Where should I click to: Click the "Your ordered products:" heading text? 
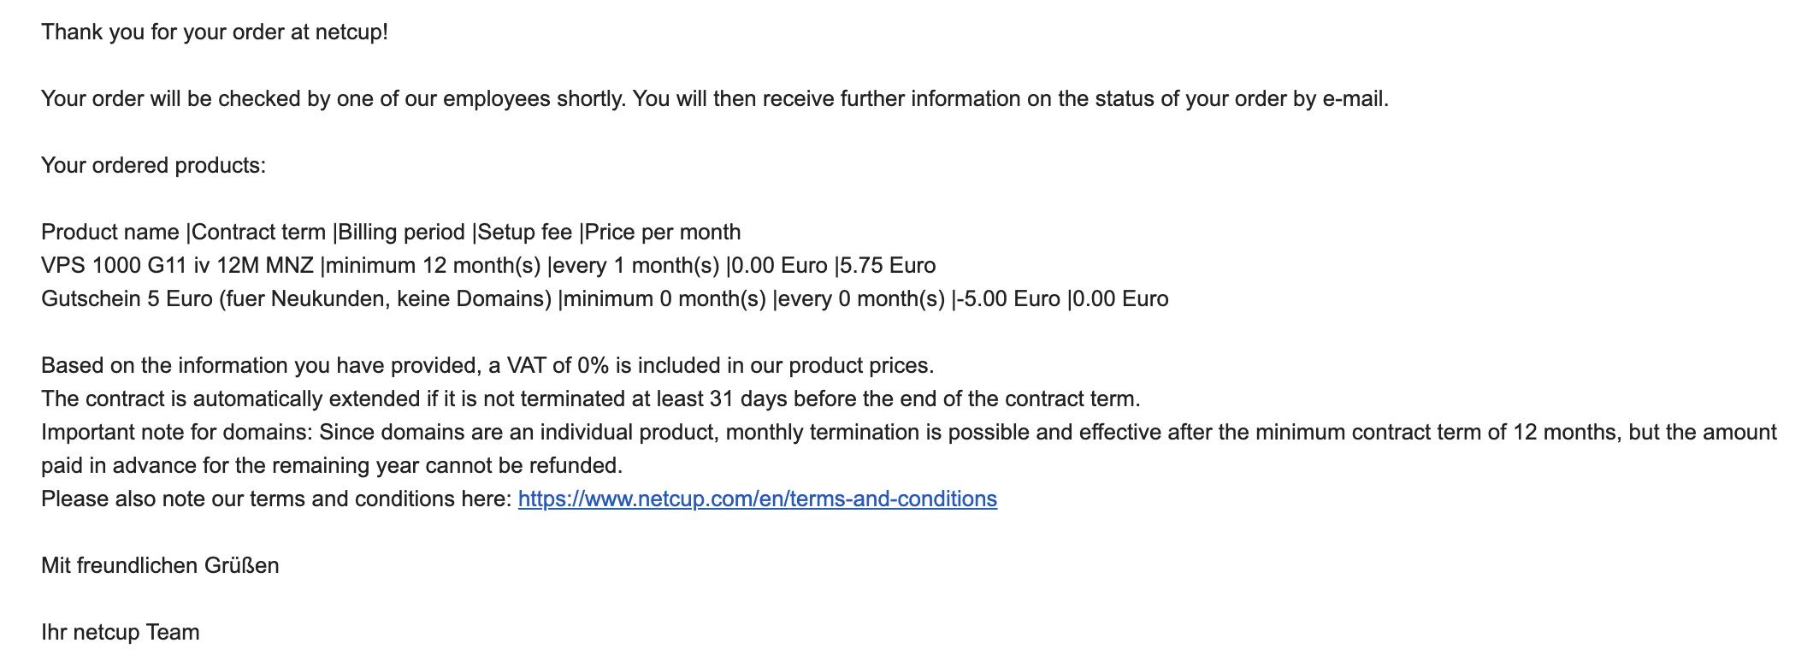point(153,165)
